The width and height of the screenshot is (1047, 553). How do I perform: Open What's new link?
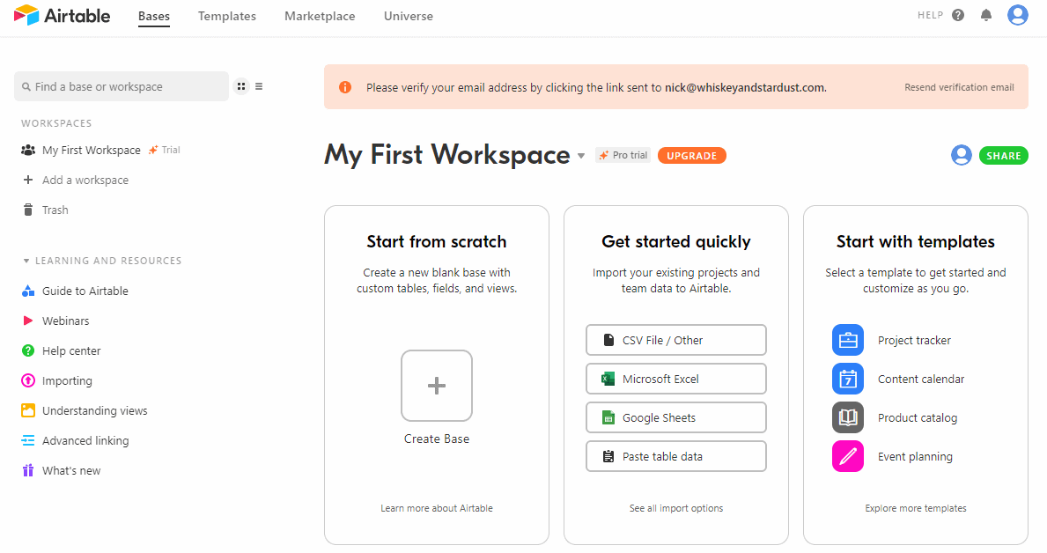71,471
